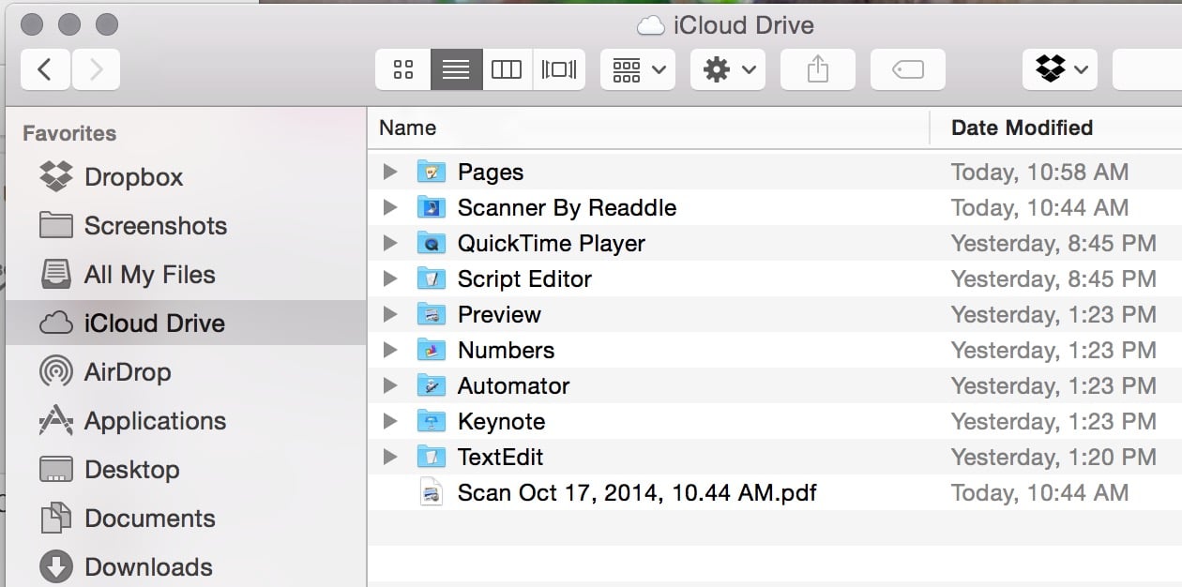Expand the Scanner By Readdle folder

[390, 208]
